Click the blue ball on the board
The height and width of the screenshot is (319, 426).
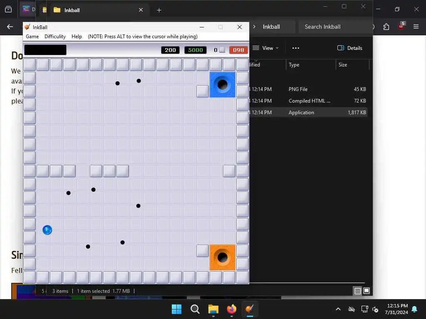coord(47,230)
